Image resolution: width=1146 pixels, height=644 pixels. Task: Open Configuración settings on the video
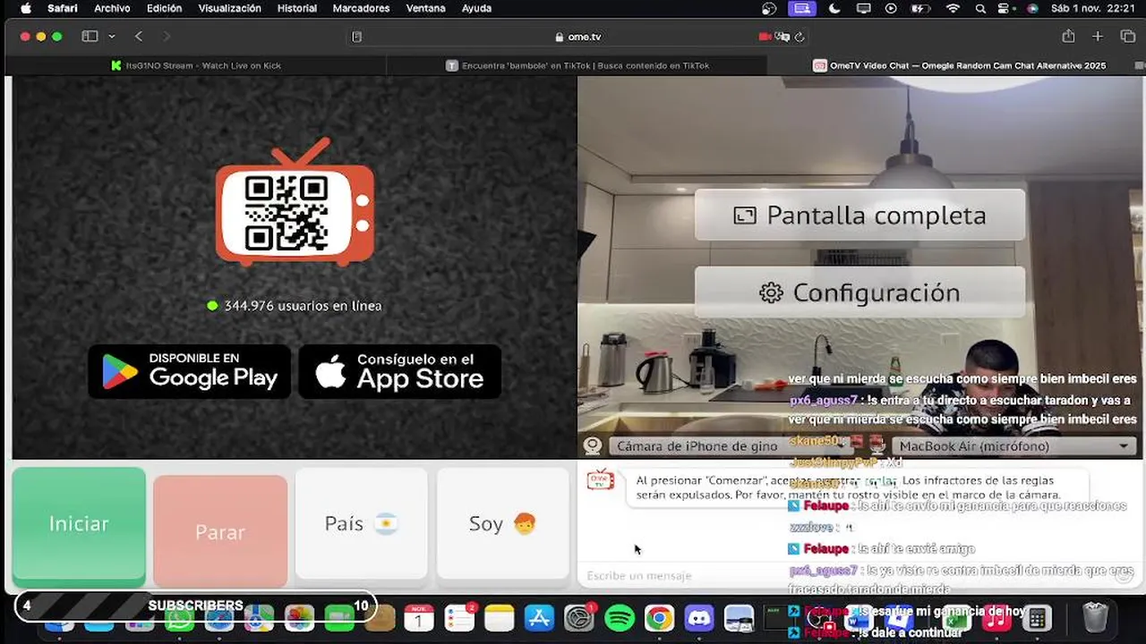pos(859,292)
